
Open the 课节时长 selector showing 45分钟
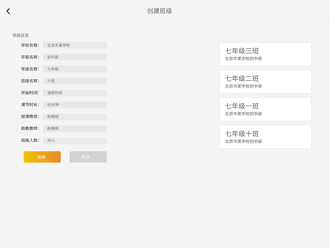75,105
